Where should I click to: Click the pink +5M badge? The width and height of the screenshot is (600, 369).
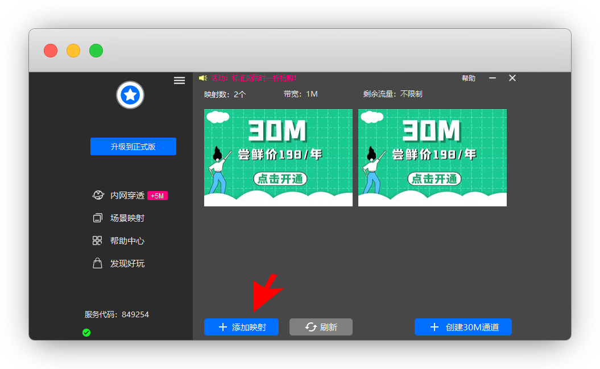point(158,196)
